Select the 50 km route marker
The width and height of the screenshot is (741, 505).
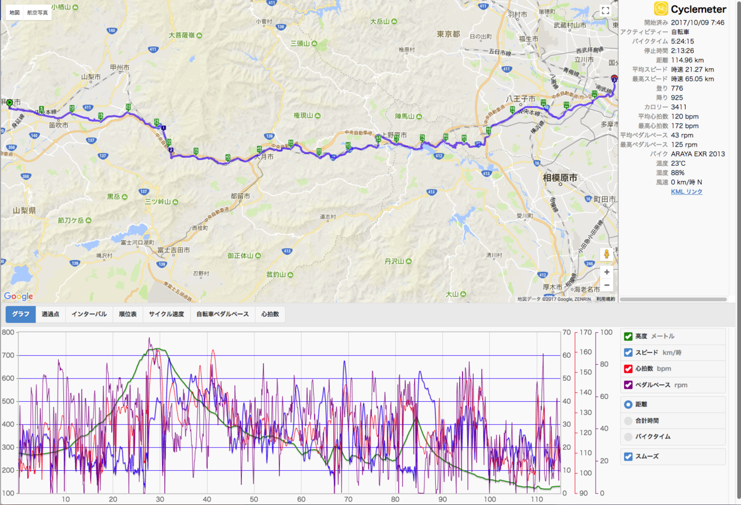(290, 142)
